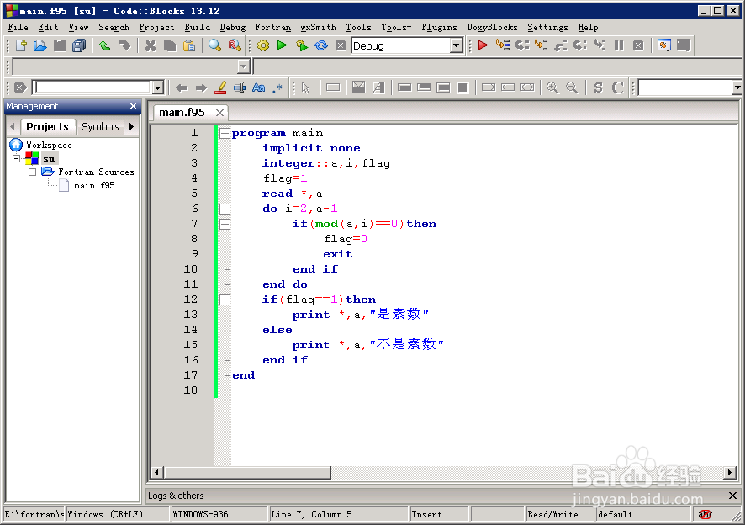Zoom out editor view icon

(572, 87)
